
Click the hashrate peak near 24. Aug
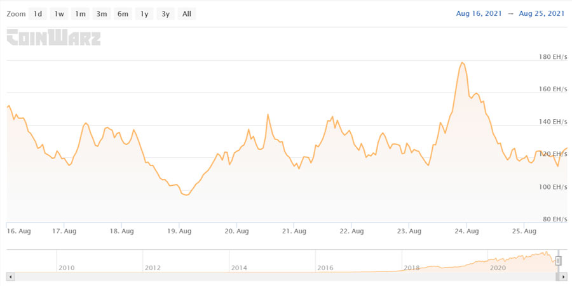click(463, 63)
